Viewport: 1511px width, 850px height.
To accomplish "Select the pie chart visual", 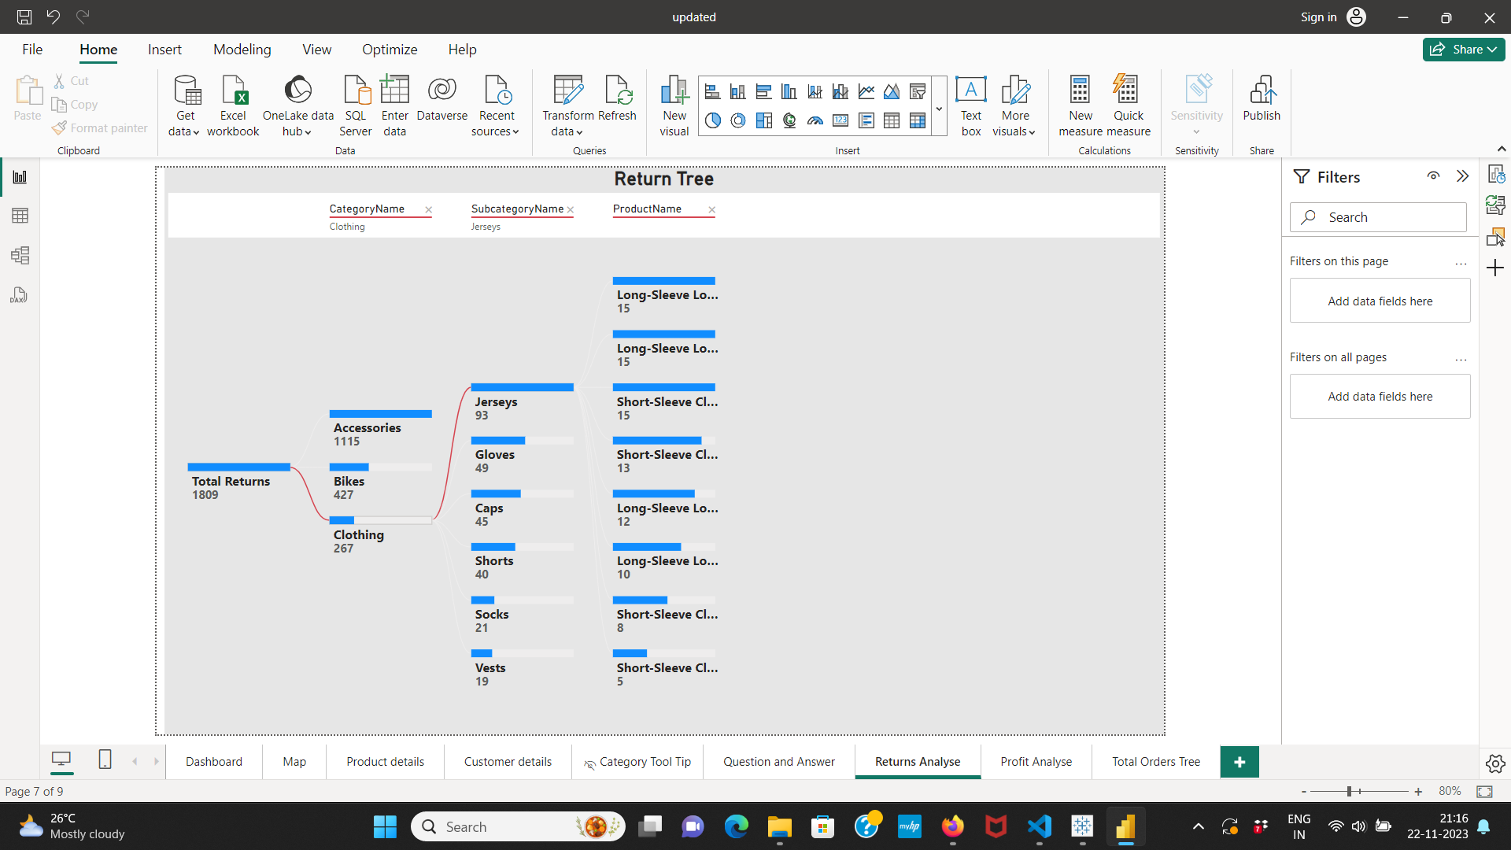I will pos(712,120).
